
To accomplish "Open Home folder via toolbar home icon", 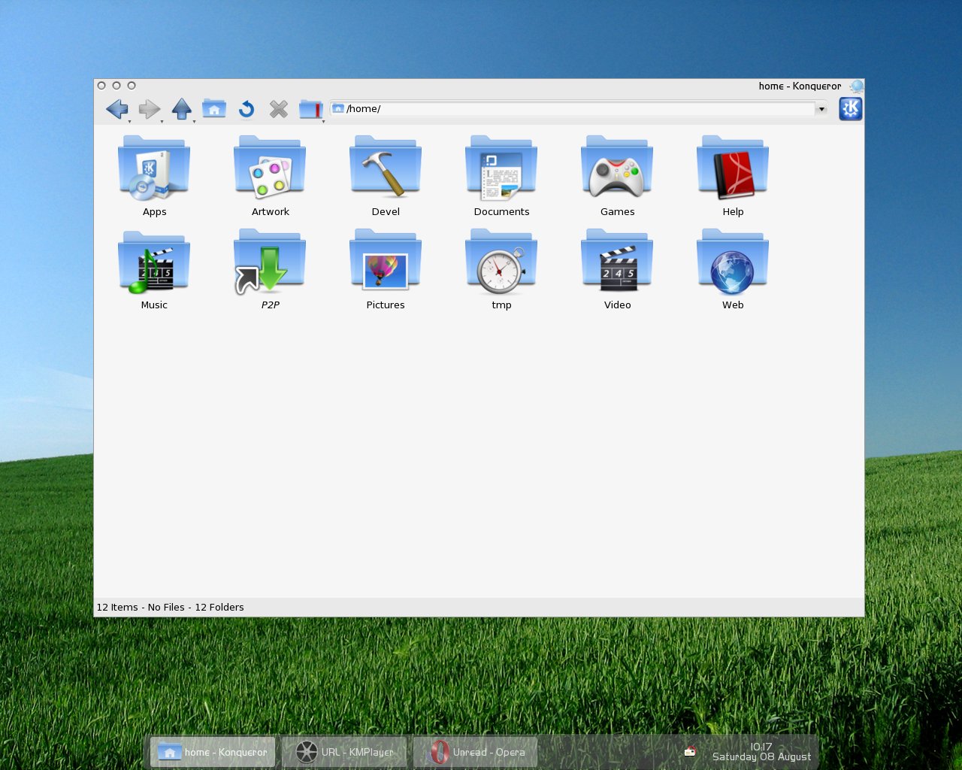I will 214,109.
